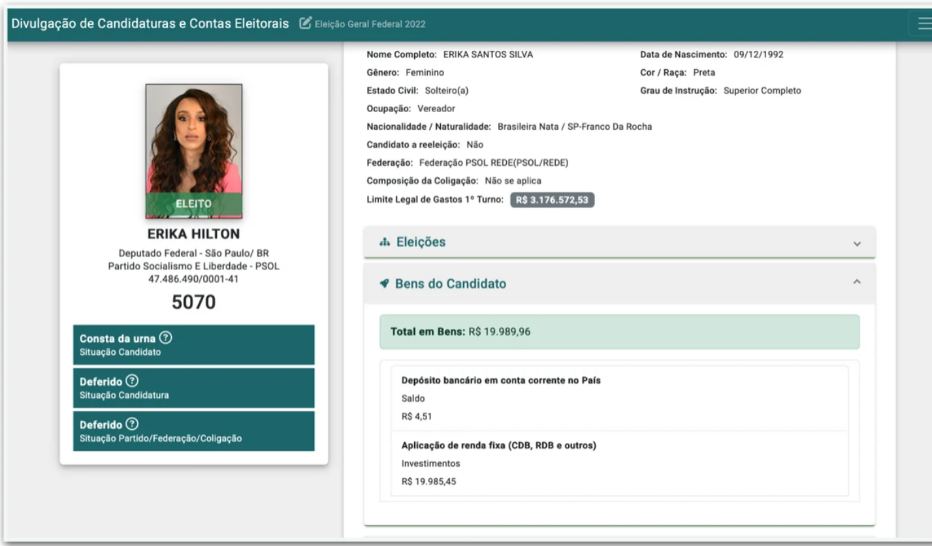This screenshot has height=546, width=932.
Task: Click the help icon beside Deferido Situação Candidatura
Action: coord(132,381)
